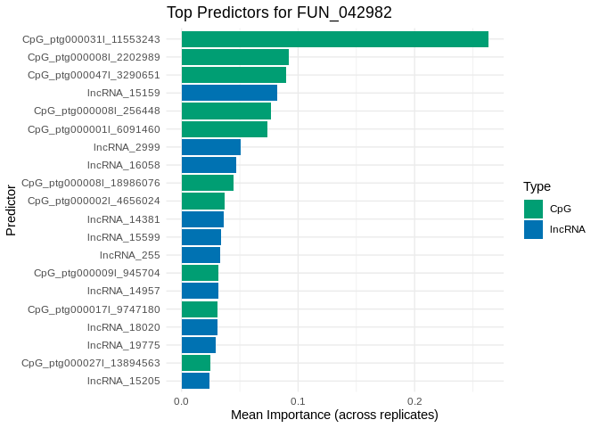Click the 0.1 x-axis tick label
Screen dimensions: 599x428
298,401
